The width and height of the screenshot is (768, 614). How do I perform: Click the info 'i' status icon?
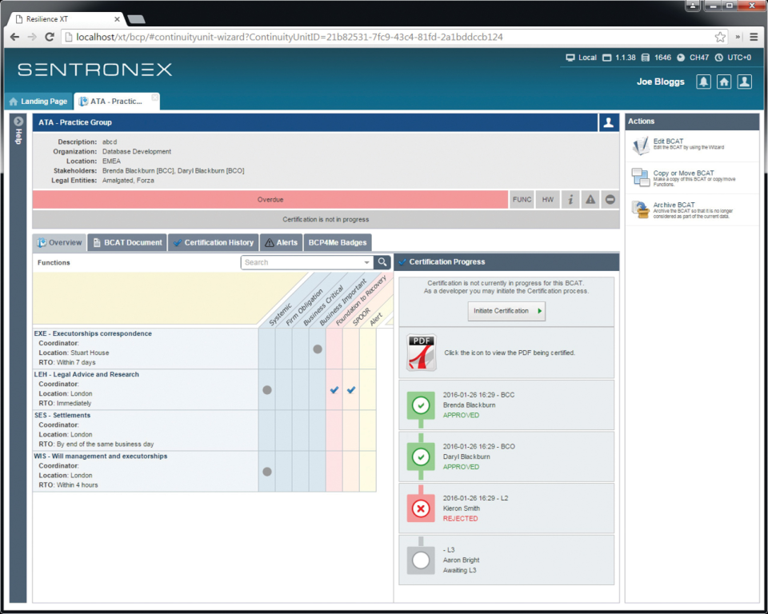click(570, 200)
